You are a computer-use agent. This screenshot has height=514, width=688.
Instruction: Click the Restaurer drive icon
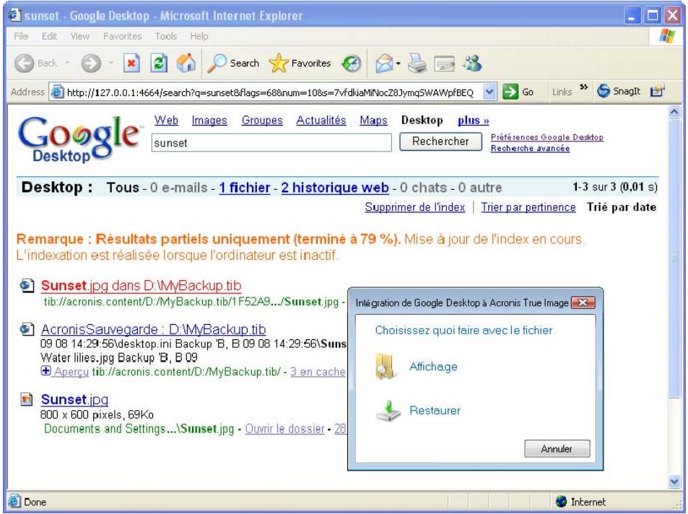click(x=388, y=411)
